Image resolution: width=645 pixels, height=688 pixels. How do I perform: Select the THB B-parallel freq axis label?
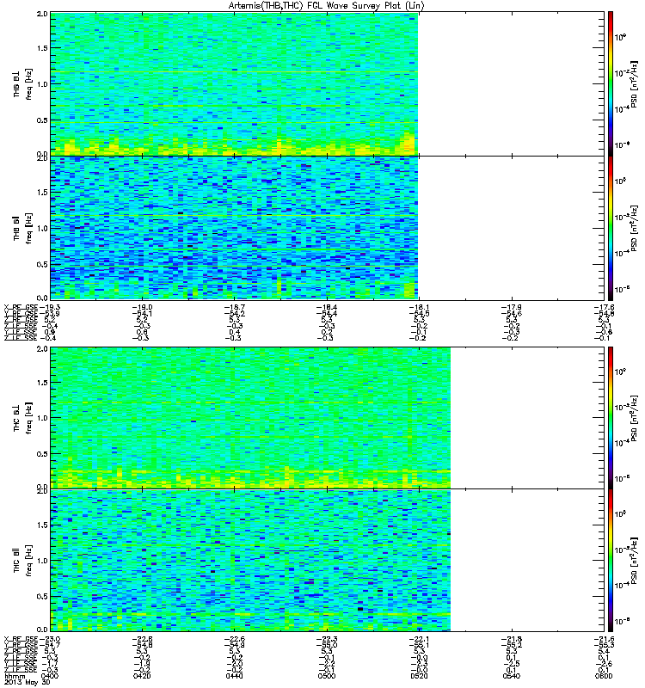coord(23,228)
